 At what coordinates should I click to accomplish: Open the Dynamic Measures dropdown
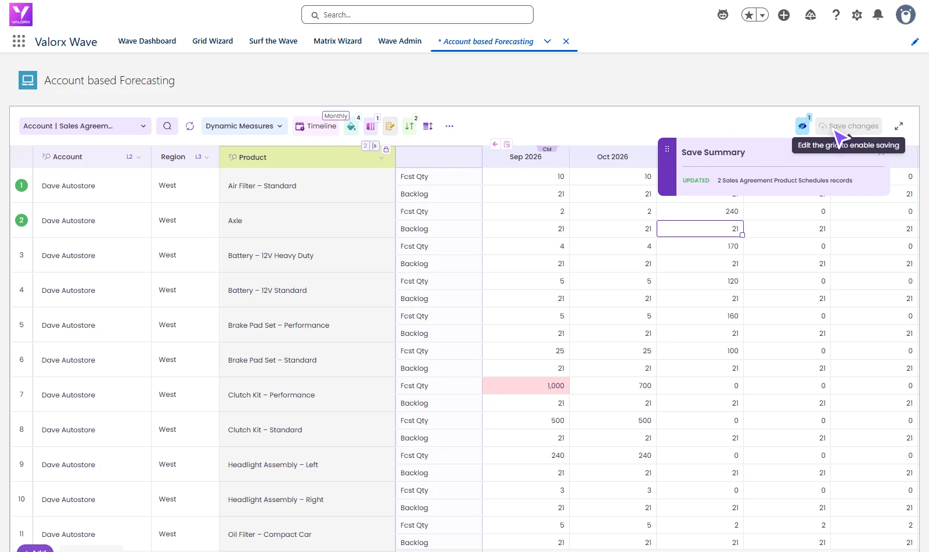tap(244, 126)
